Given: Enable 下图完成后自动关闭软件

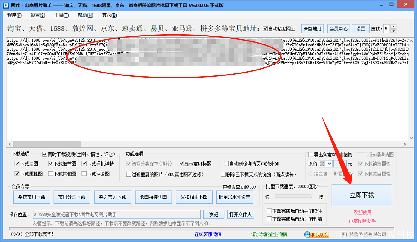Looking at the screenshot, I should [x=269, y=211].
